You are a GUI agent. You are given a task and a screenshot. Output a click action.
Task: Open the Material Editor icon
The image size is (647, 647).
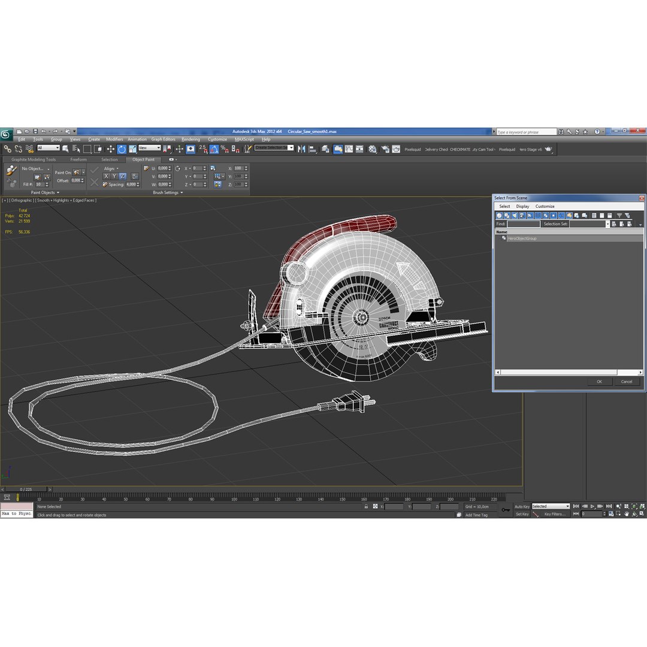point(373,149)
